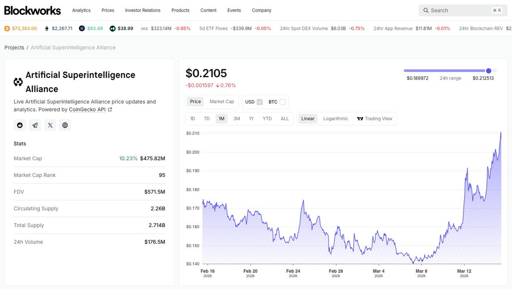
Task: Select the ALL time range
Action: pyautogui.click(x=285, y=119)
